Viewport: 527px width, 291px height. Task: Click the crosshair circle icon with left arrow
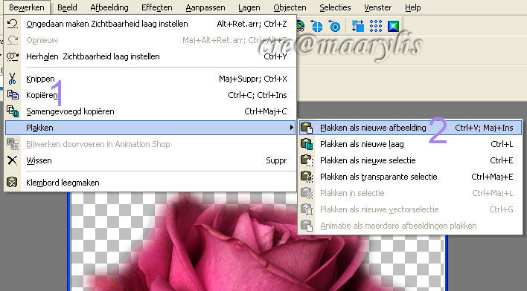316,26
